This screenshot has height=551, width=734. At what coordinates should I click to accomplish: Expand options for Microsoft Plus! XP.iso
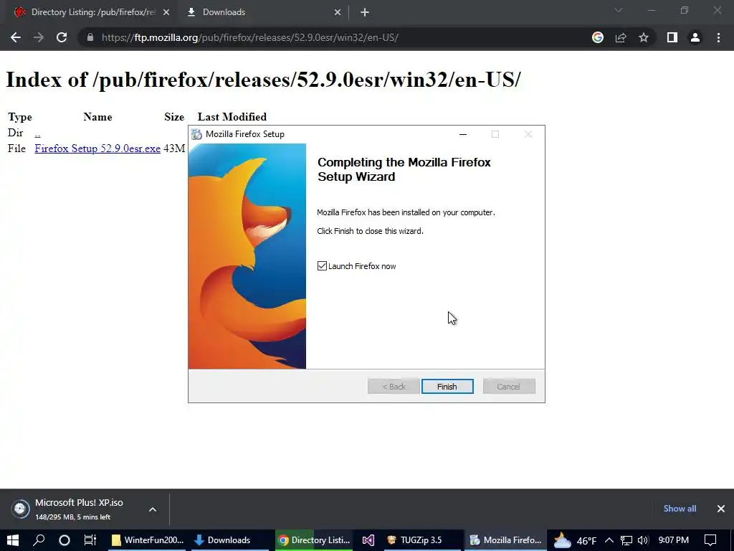[153, 509]
